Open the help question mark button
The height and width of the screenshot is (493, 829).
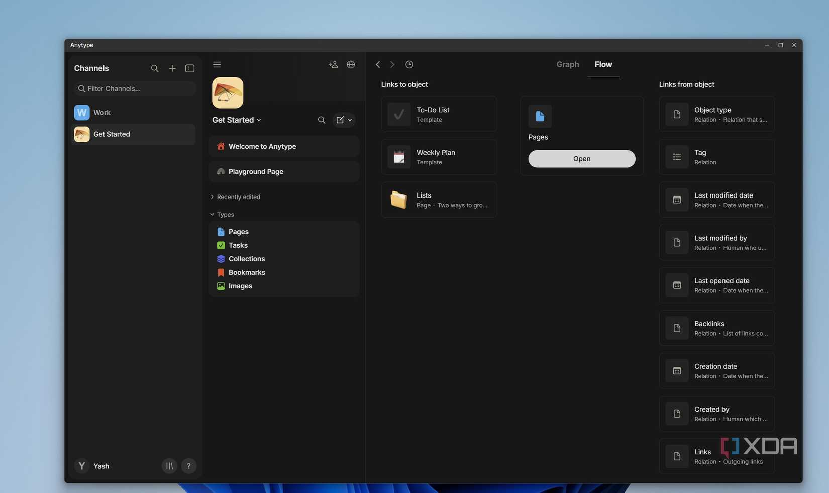[x=189, y=466]
